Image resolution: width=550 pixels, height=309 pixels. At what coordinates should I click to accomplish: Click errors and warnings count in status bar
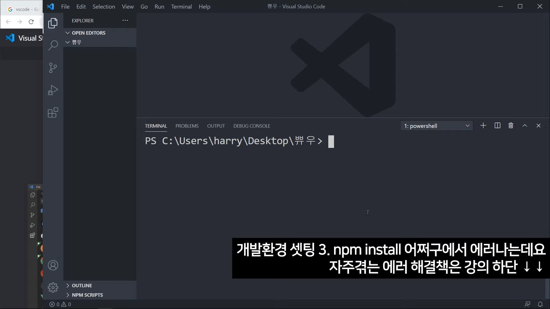pyautogui.click(x=60, y=304)
